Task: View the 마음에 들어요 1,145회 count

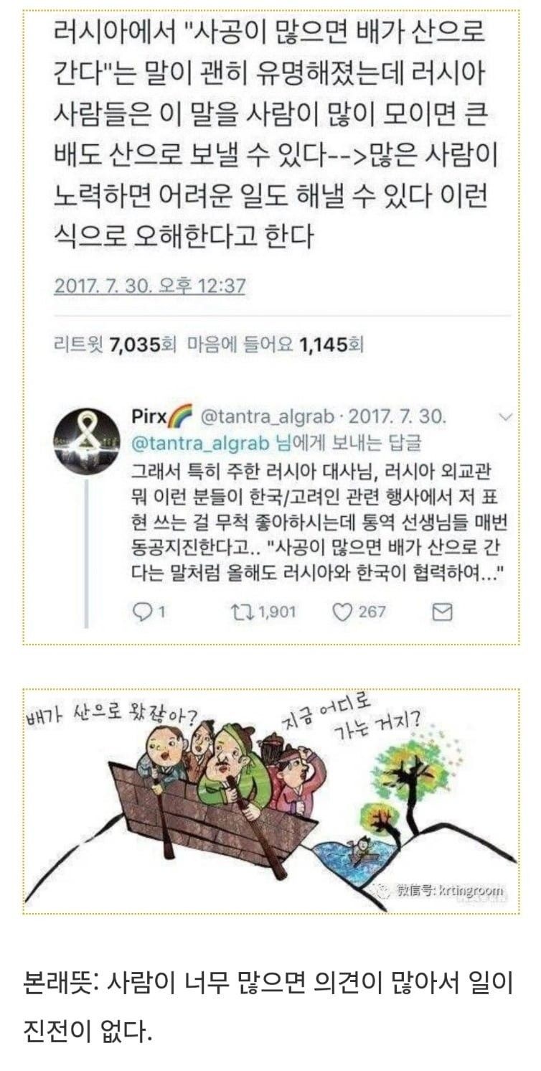Action: click(x=276, y=344)
